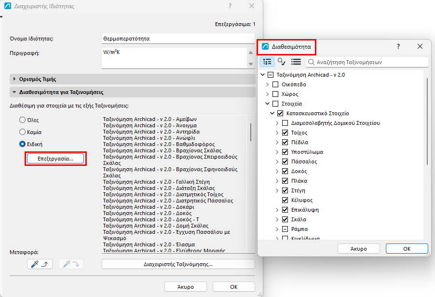435x297 pixels.
Task: Click the magnifier icon in the search box
Action: pyautogui.click(x=311, y=62)
